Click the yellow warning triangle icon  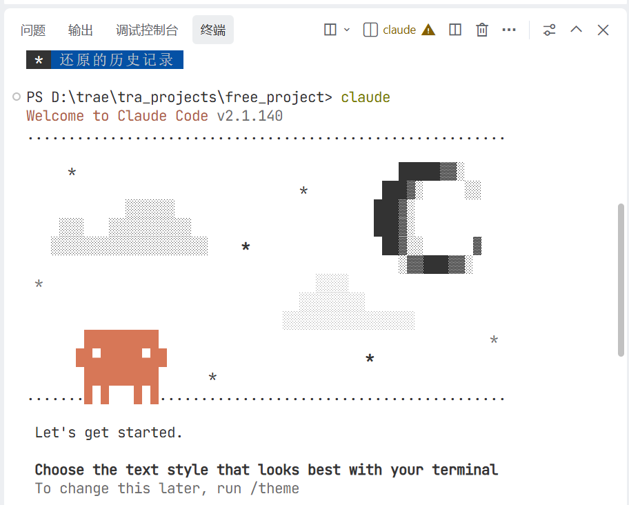[428, 30]
